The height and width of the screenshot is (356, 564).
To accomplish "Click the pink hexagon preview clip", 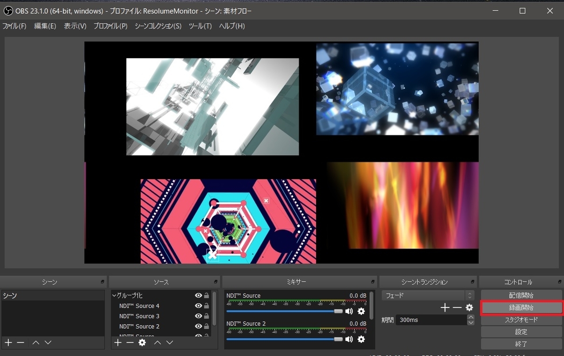I will [x=228, y=221].
